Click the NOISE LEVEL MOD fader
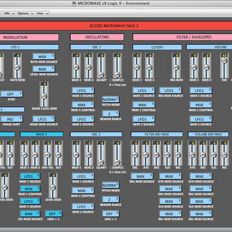232x232 pixels. [44, 95]
